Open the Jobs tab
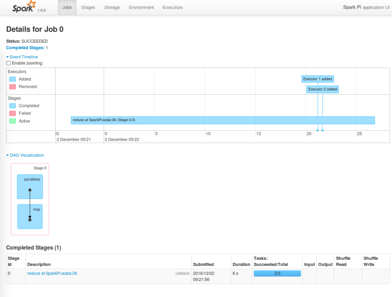 pyautogui.click(x=67, y=8)
